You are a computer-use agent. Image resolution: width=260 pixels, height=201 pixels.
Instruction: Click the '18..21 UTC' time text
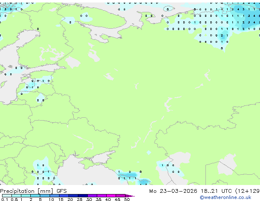click(x=216, y=191)
